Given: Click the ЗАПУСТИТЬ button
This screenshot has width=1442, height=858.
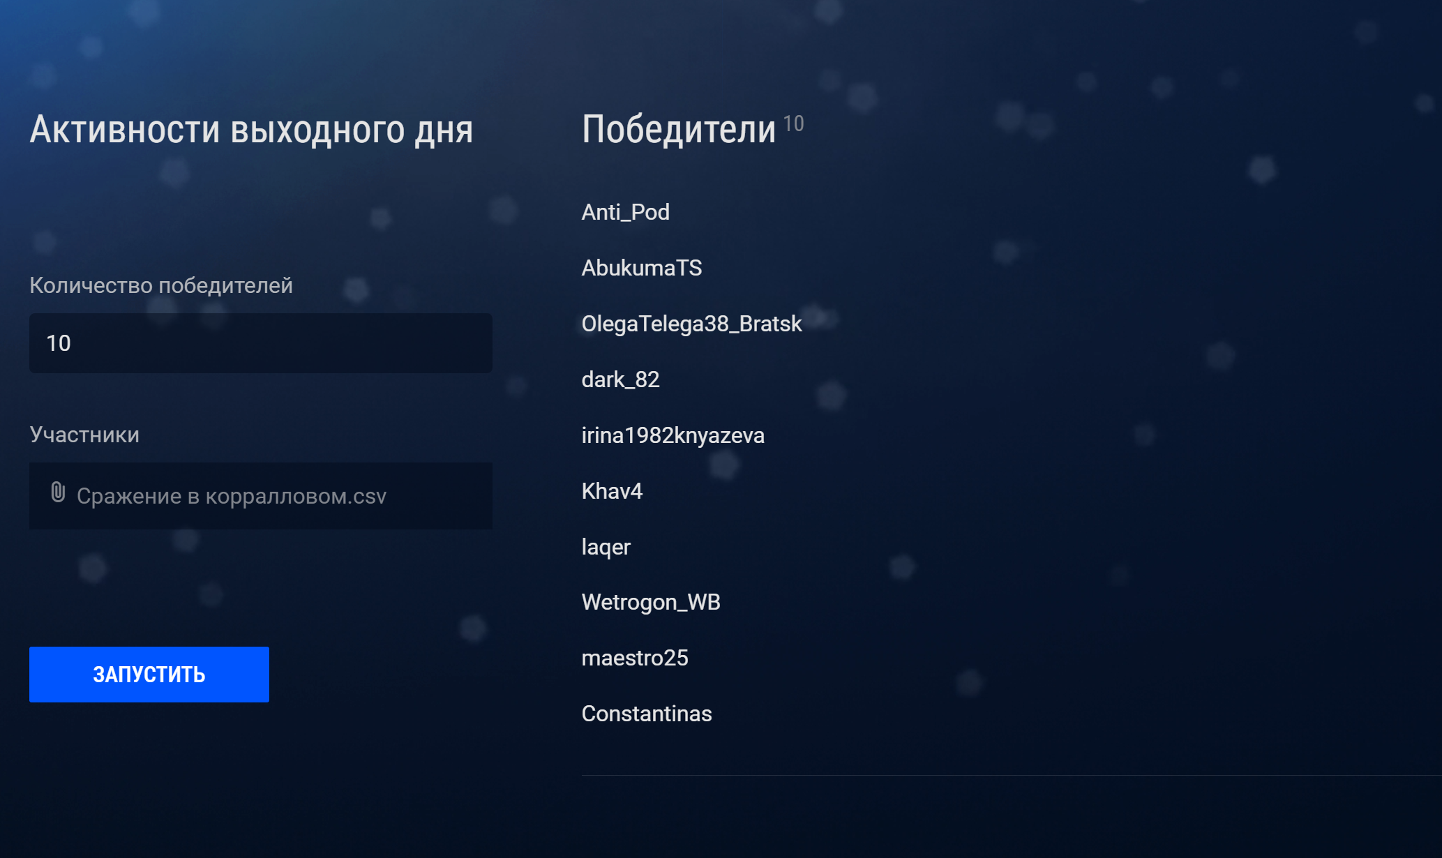Looking at the screenshot, I should tap(149, 675).
